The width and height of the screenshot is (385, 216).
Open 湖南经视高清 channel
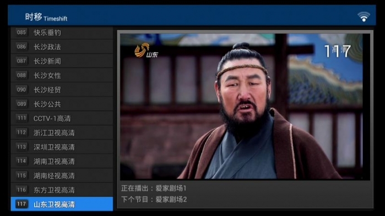(62, 175)
